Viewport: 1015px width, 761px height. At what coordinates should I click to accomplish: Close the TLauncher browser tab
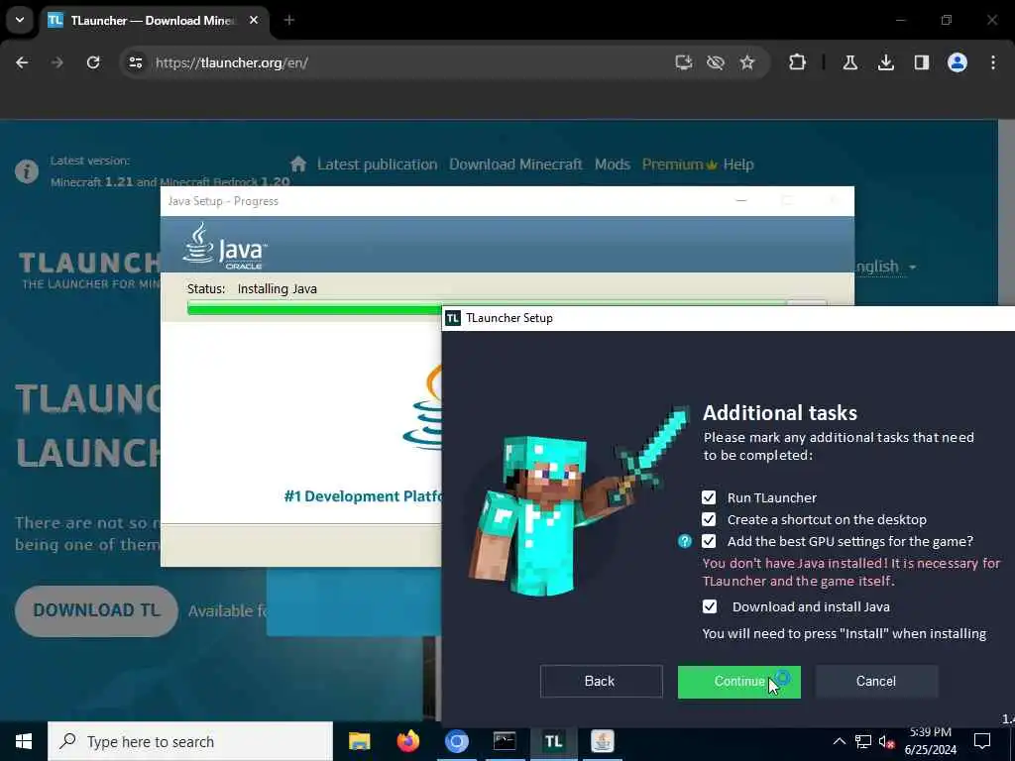pos(254,21)
